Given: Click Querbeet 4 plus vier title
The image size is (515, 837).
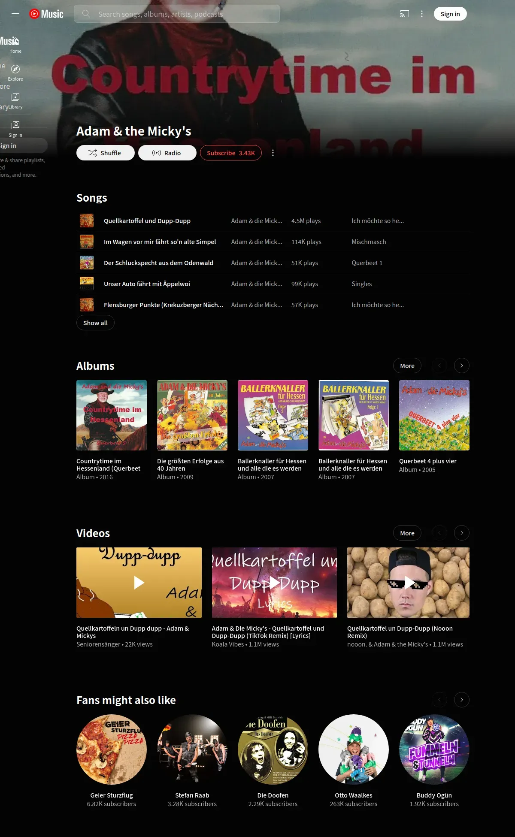Looking at the screenshot, I should coord(428,461).
